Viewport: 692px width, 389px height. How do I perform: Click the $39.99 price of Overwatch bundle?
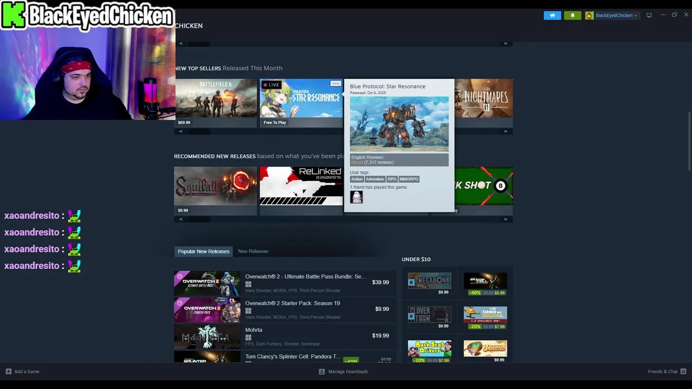point(381,282)
